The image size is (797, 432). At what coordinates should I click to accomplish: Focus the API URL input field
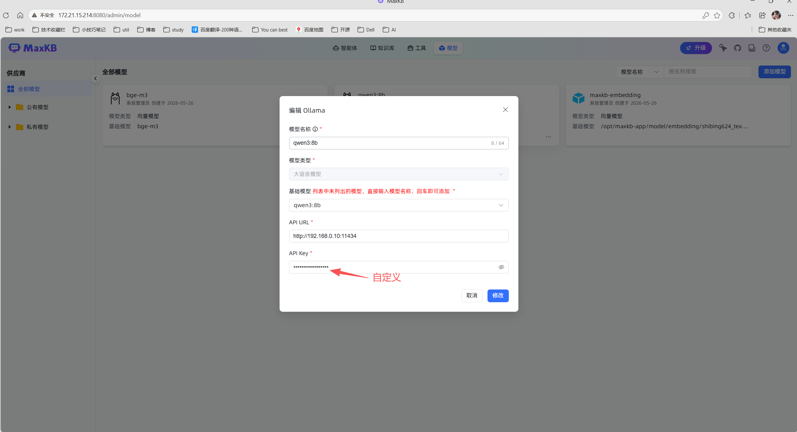pyautogui.click(x=399, y=236)
